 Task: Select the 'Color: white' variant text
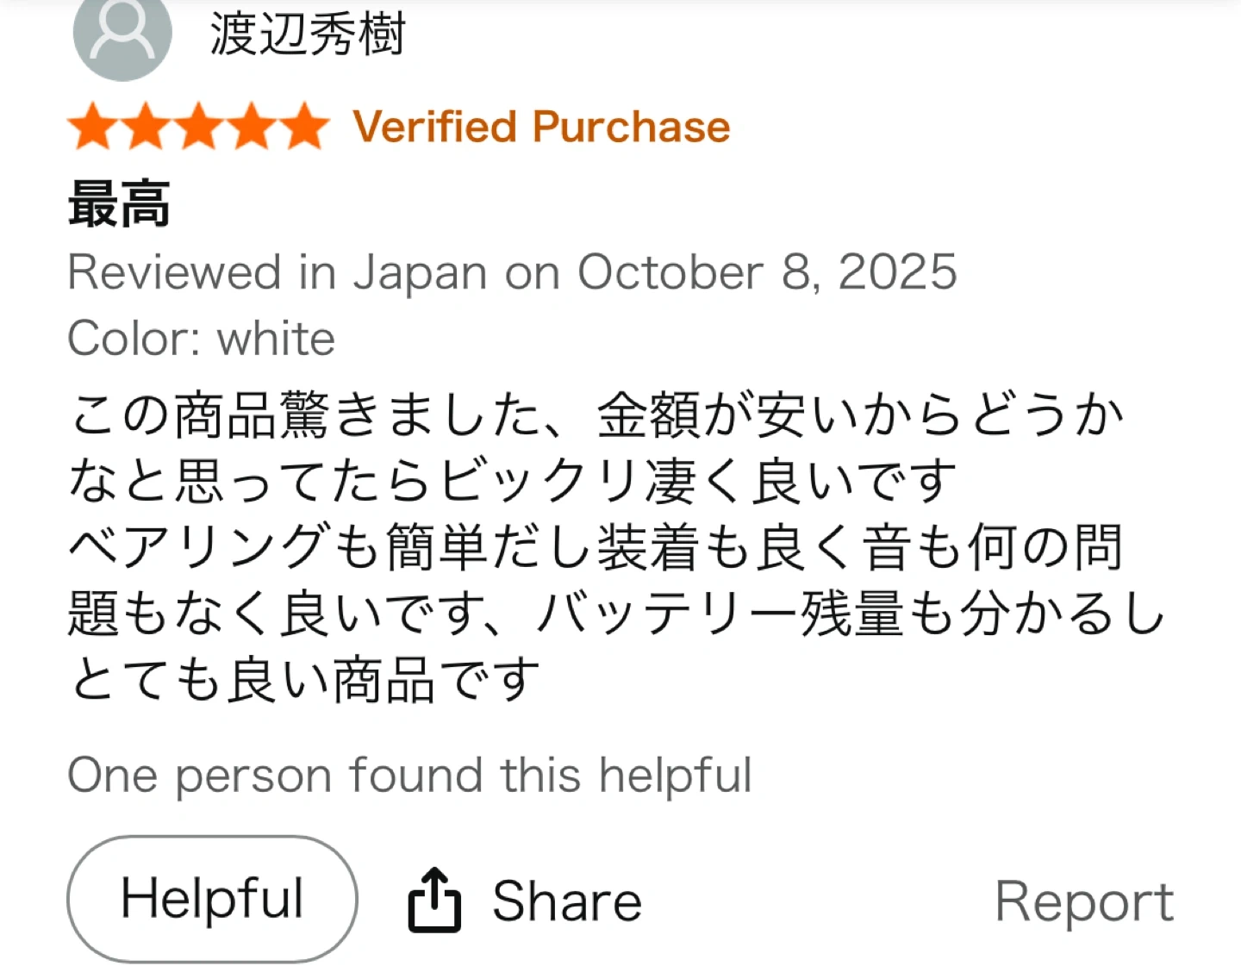tap(201, 338)
